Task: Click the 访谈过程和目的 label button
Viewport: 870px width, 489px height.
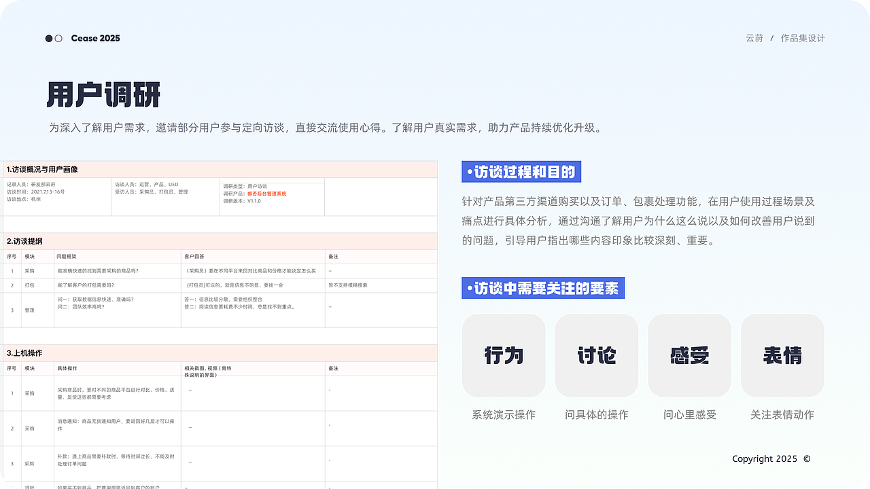Action: pyautogui.click(x=521, y=172)
